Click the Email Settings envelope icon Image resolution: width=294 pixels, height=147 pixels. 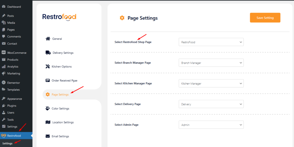click(48, 136)
